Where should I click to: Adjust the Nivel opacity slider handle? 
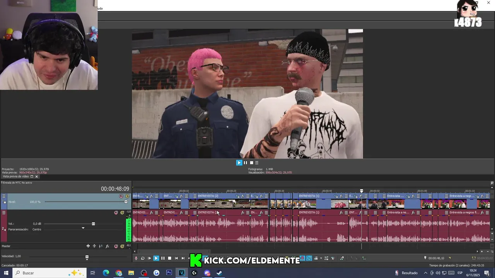coord(126,202)
